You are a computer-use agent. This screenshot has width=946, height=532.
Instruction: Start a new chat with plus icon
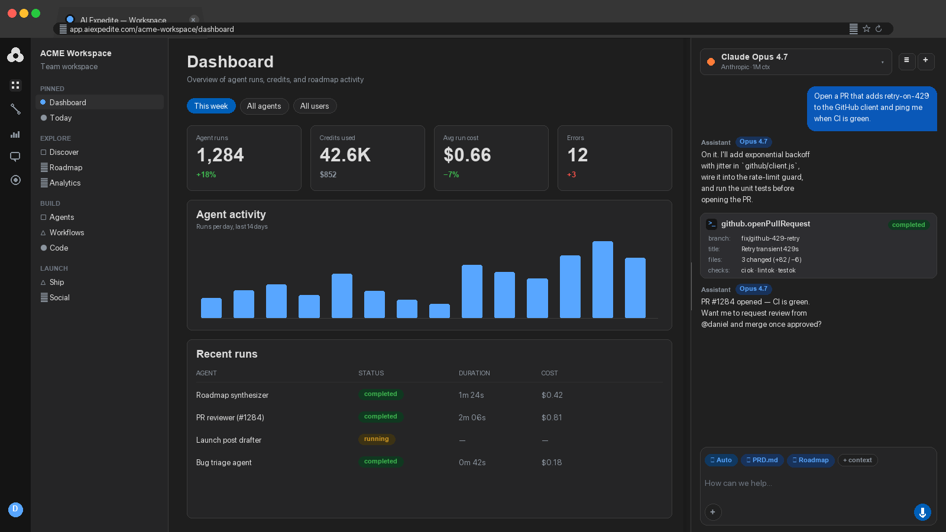[x=926, y=60]
